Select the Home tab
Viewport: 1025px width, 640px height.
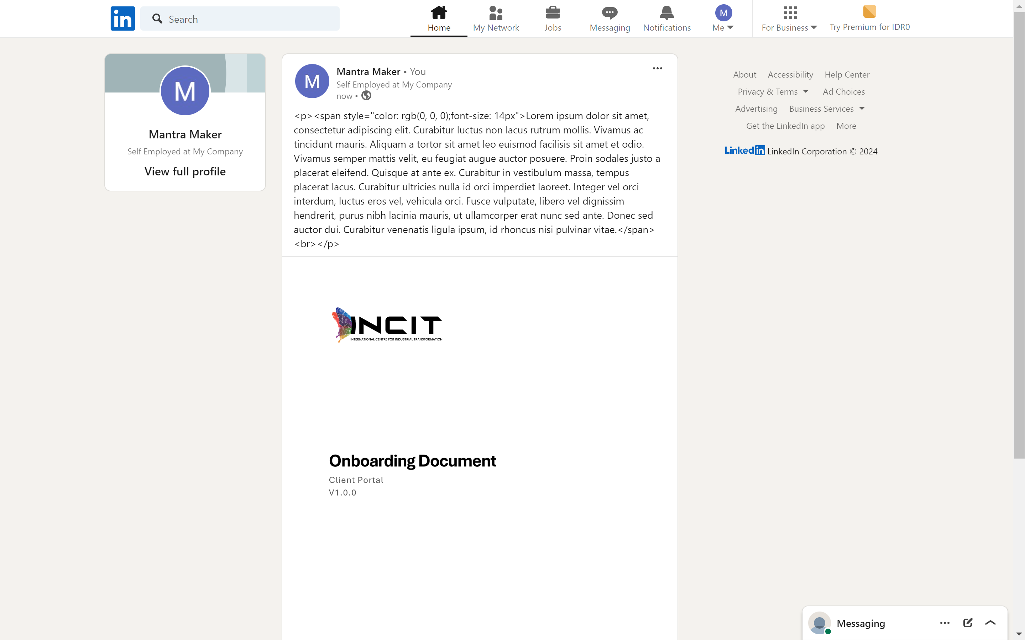439,18
